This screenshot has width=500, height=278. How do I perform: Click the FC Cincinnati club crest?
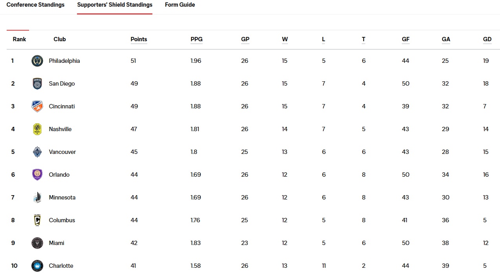point(37,106)
